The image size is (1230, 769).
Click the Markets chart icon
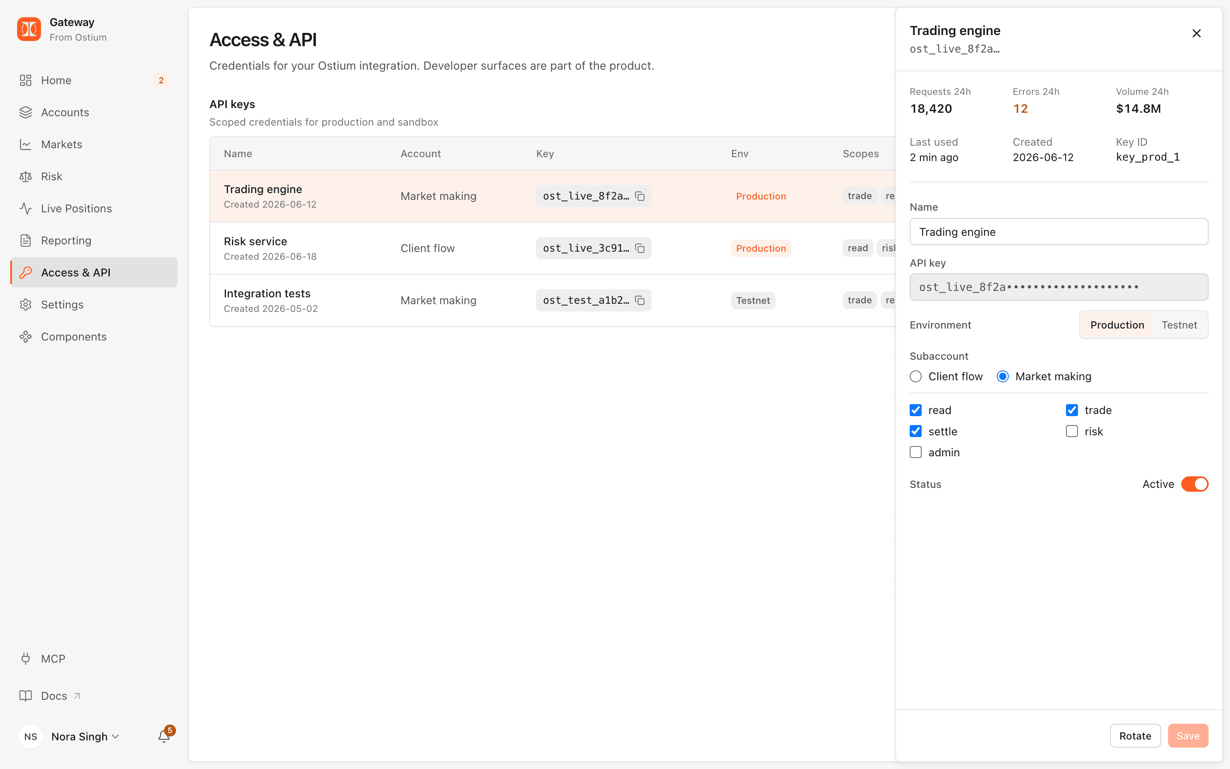pos(26,144)
